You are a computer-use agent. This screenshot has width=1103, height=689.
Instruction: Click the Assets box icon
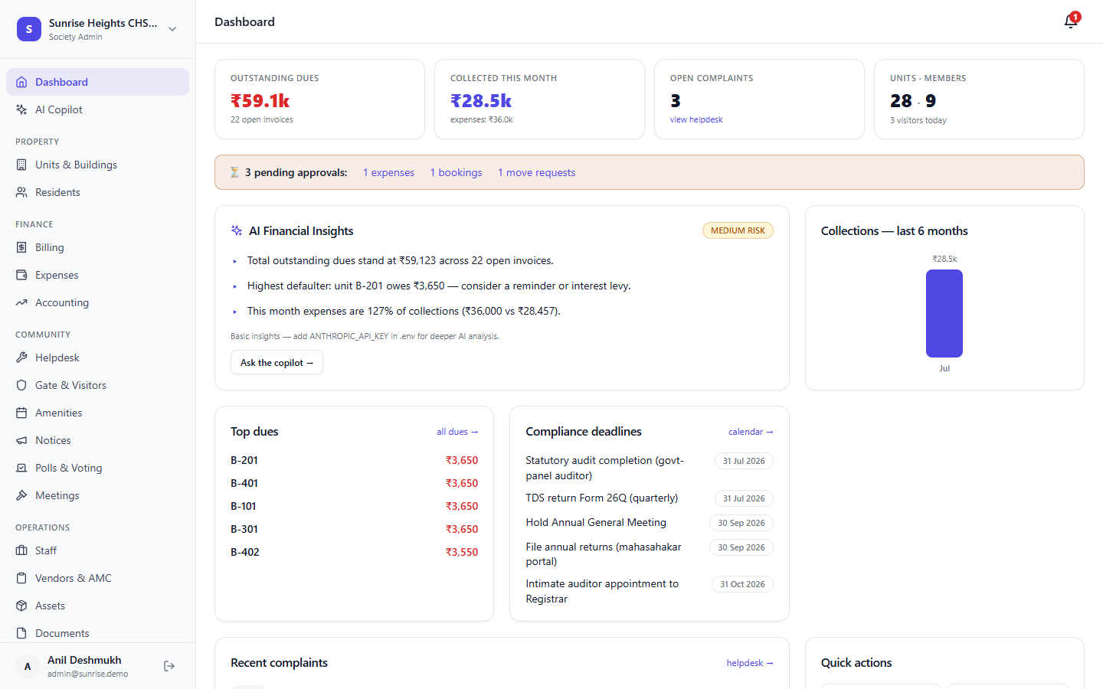(21, 606)
